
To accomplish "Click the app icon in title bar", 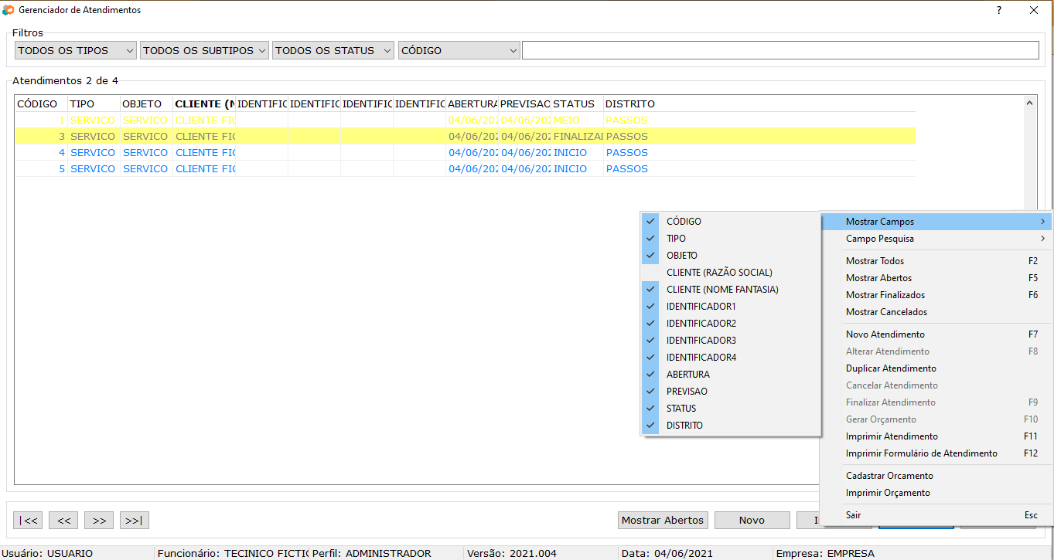I will pos(9,10).
